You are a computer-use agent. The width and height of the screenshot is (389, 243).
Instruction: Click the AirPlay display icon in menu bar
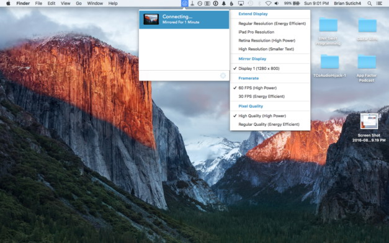pyautogui.click(x=241, y=4)
